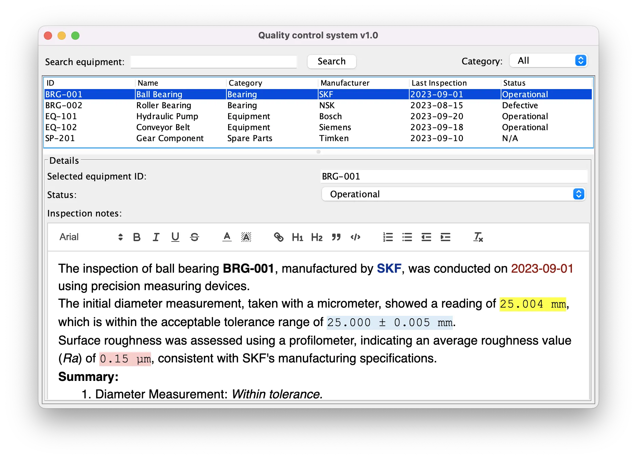Insert a code block
Image resolution: width=637 pixels, height=459 pixels.
click(x=355, y=237)
